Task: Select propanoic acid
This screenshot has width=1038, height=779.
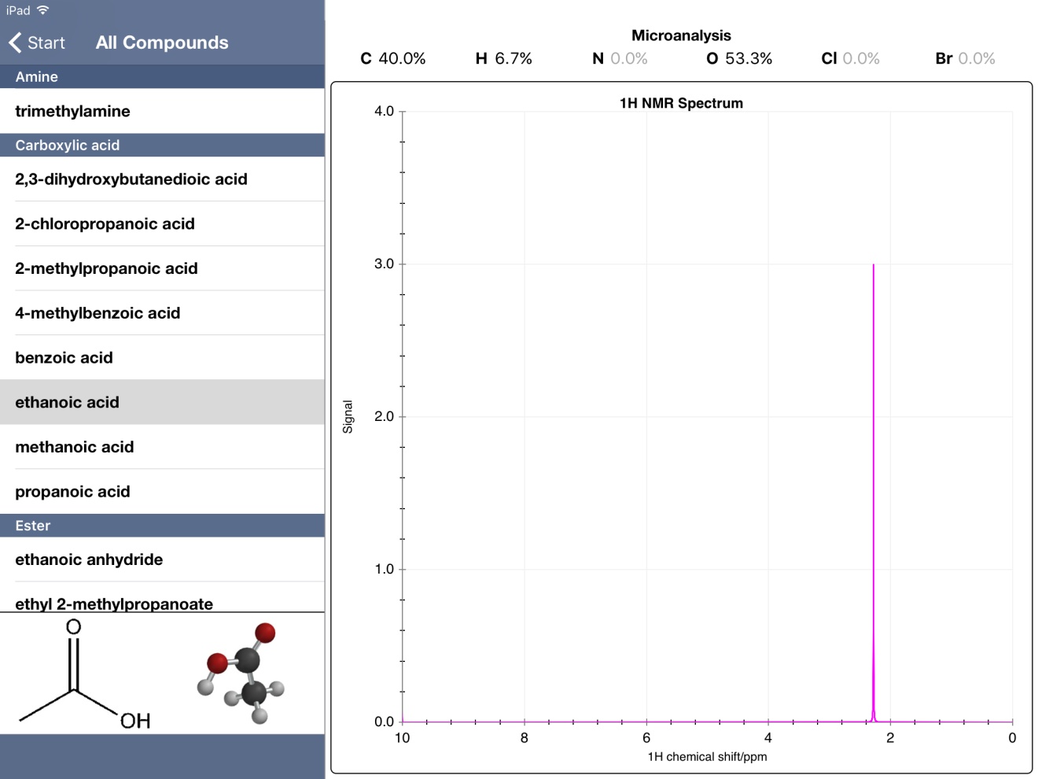Action: 72,492
